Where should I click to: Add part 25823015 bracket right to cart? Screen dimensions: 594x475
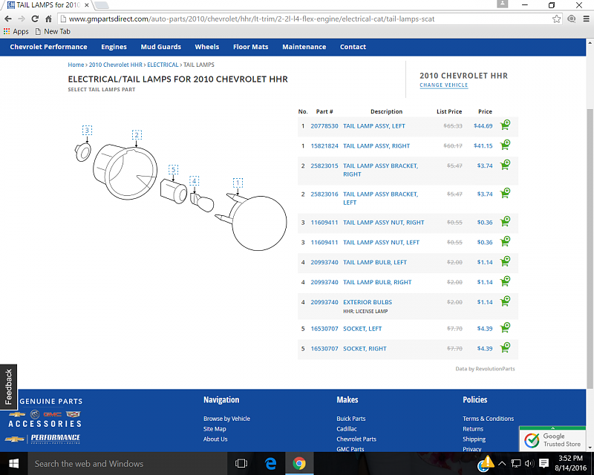point(505,165)
